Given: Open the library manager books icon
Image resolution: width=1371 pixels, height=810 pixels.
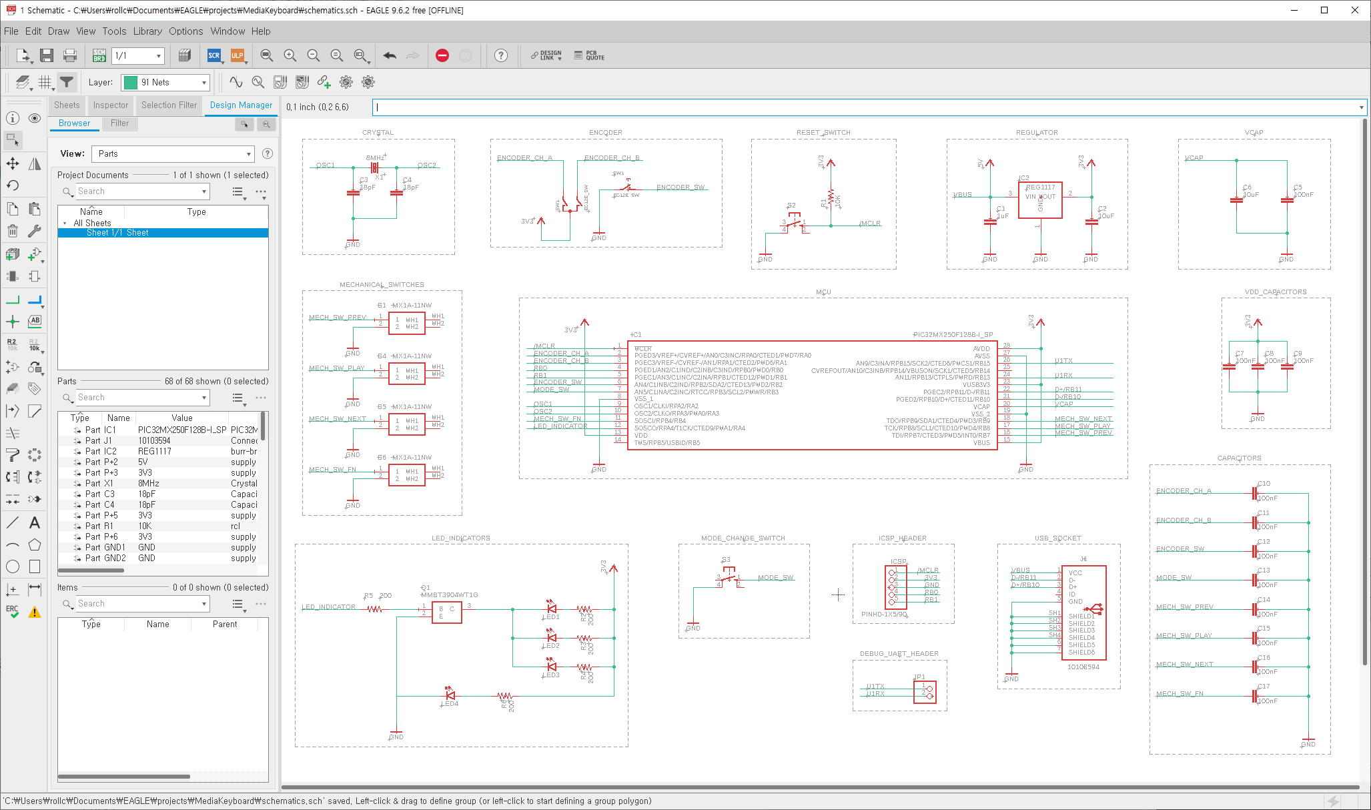Looking at the screenshot, I should point(185,56).
